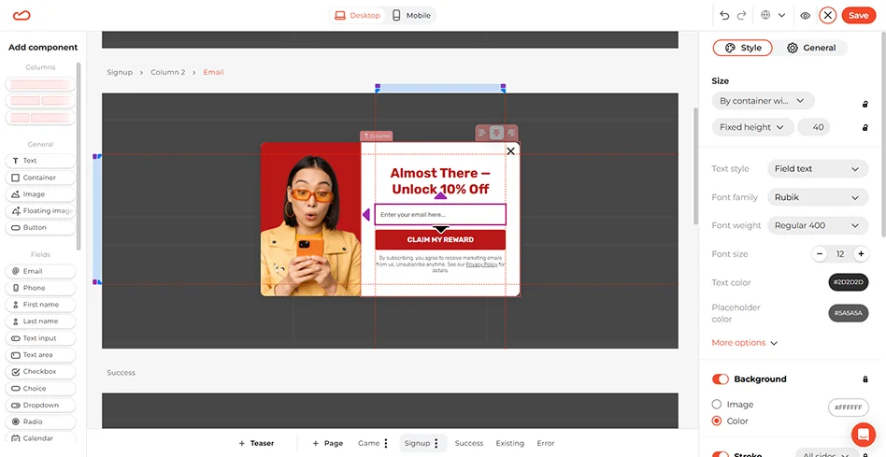Click the eye preview icon
Screen dimensions: 886x457
pos(805,15)
